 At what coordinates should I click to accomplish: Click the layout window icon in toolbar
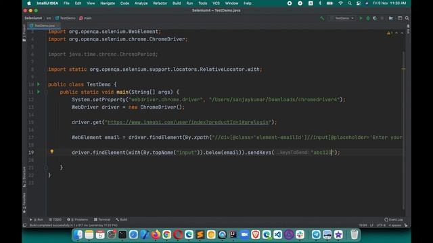(400, 18)
